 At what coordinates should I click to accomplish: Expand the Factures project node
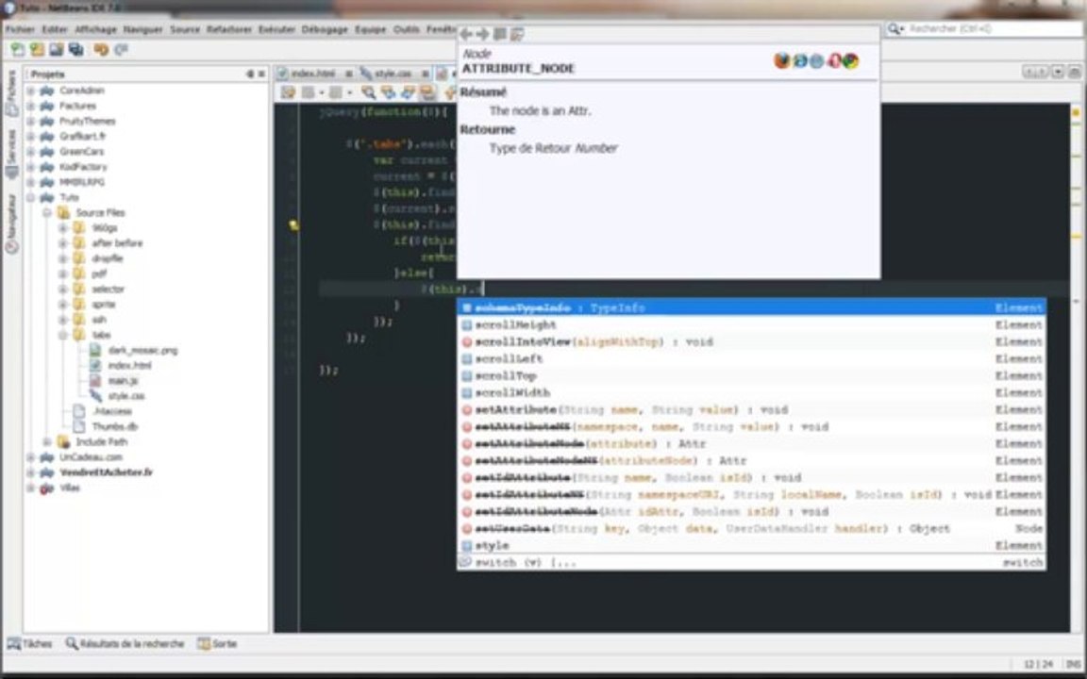tap(30, 106)
